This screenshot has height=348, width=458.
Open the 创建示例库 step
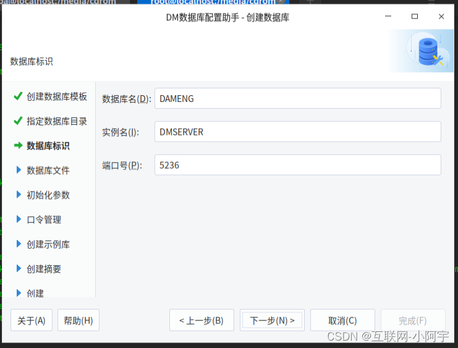(48, 244)
